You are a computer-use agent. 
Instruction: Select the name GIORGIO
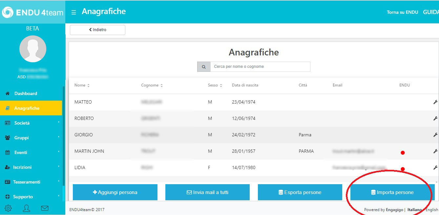tap(84, 135)
